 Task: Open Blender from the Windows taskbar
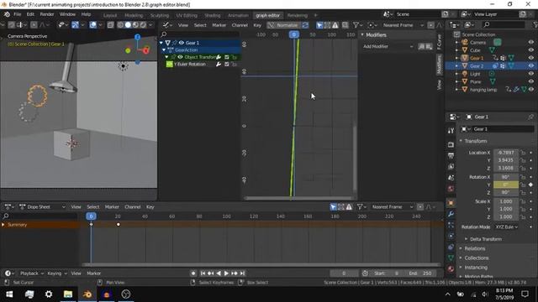point(87,294)
